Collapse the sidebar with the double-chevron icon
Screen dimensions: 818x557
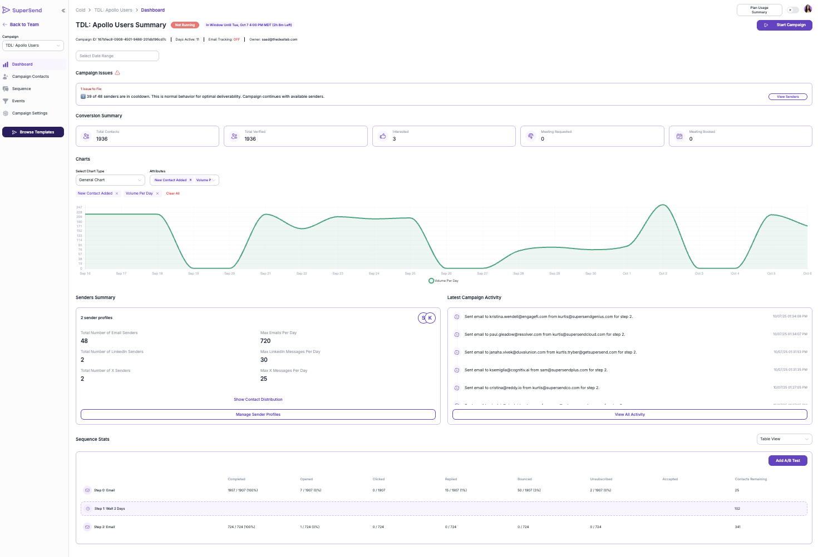click(x=63, y=11)
